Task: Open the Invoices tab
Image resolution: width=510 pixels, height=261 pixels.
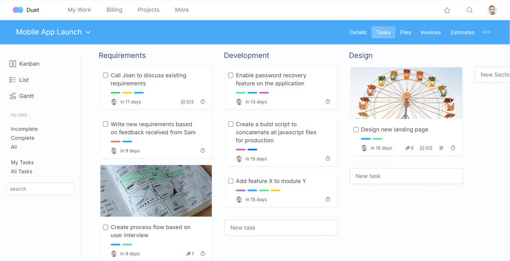Action: click(431, 32)
